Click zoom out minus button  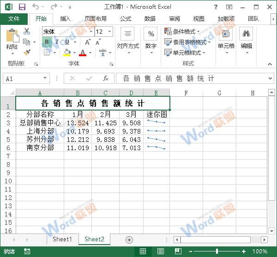pyautogui.click(x=191, y=251)
